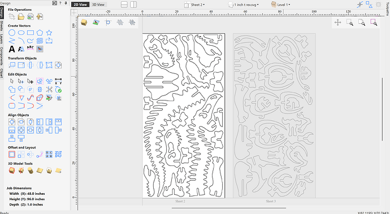Click the greyed Sheet 3 preview

(x=274, y=116)
